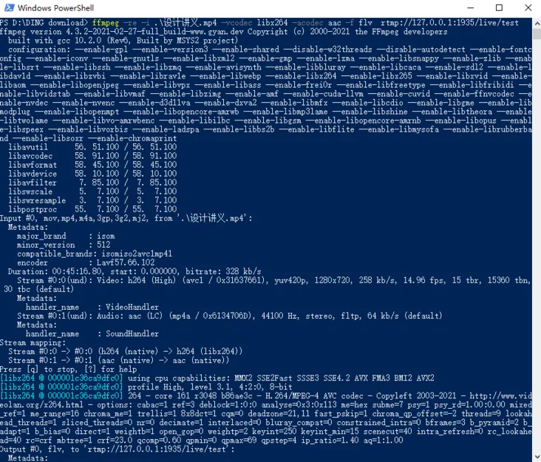Click the 'Stream #0:0(und): Video: h264' line
The height and width of the screenshot is (462, 541).
click(273, 280)
